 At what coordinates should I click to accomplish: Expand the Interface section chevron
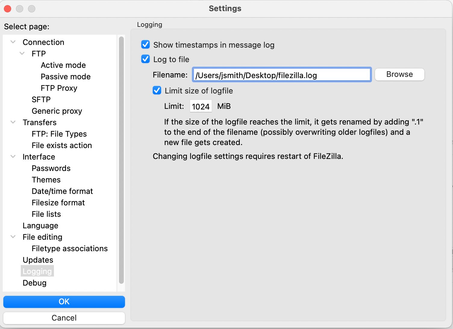tap(13, 157)
